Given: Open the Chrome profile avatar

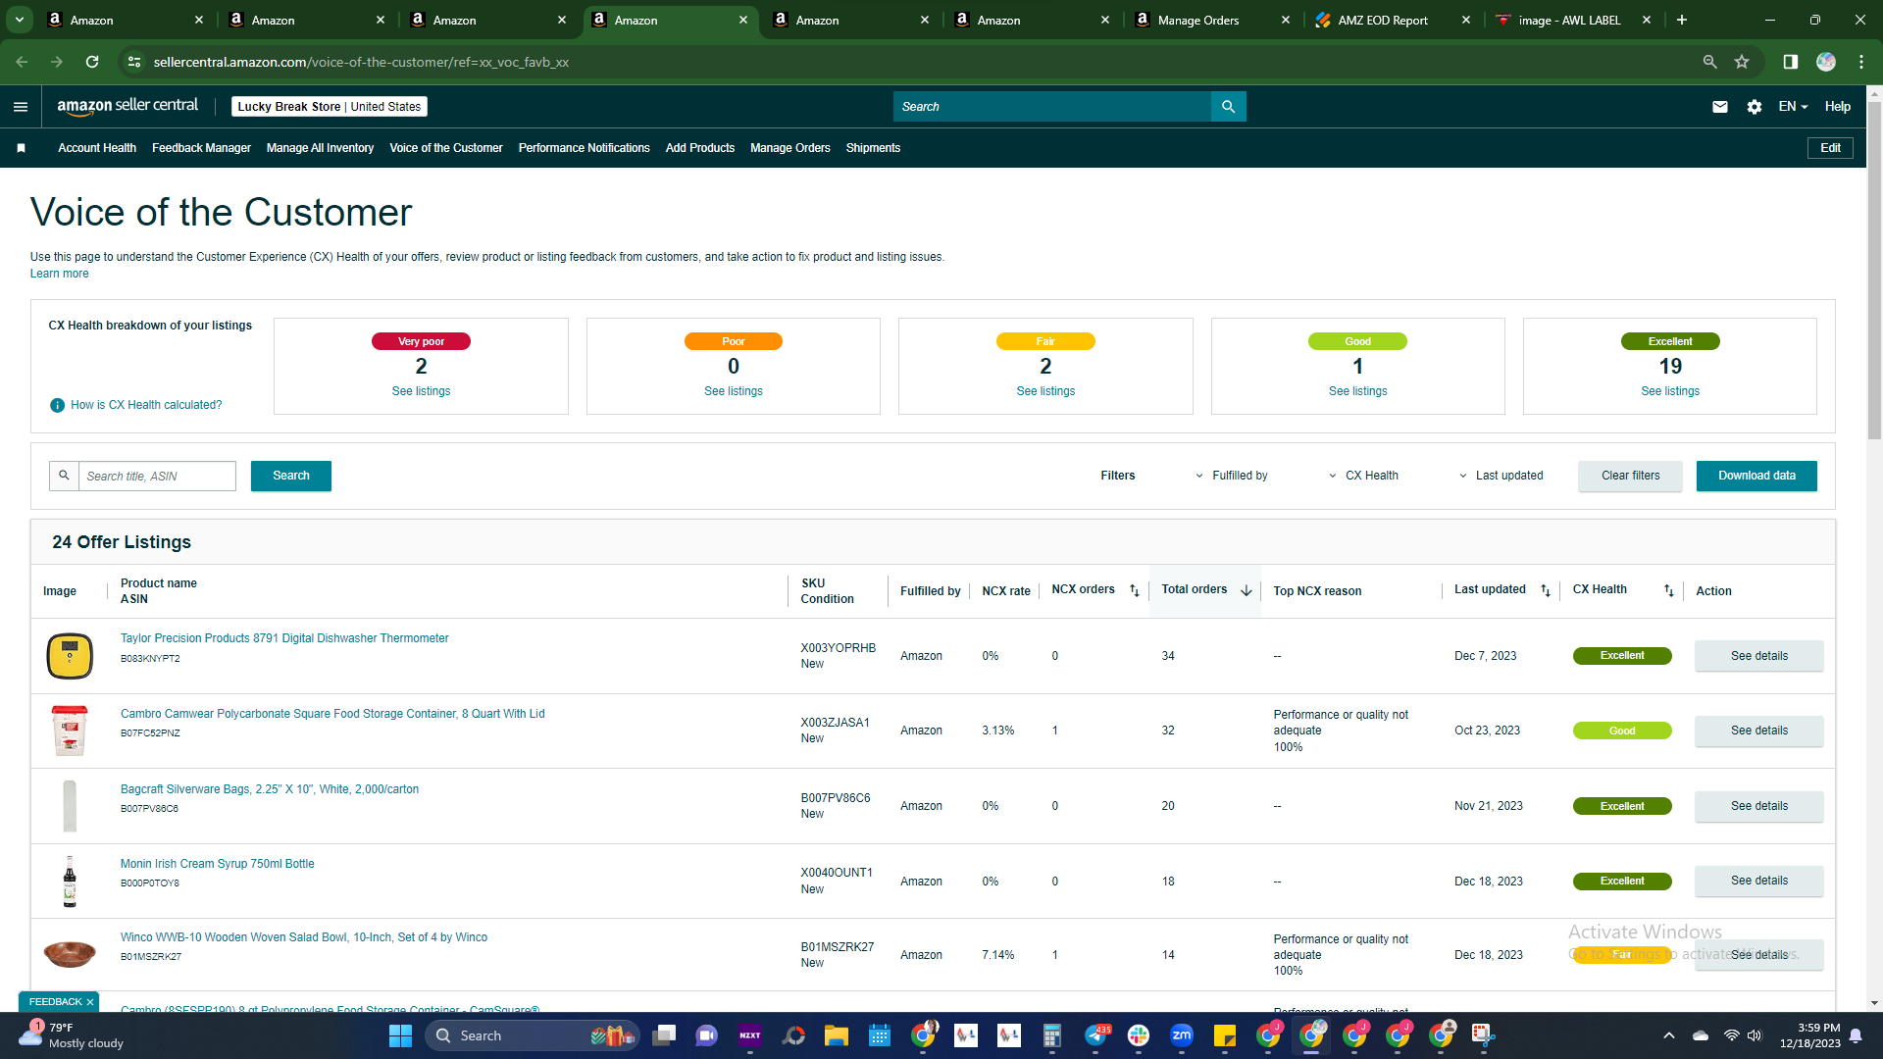Looking at the screenshot, I should tap(1826, 62).
